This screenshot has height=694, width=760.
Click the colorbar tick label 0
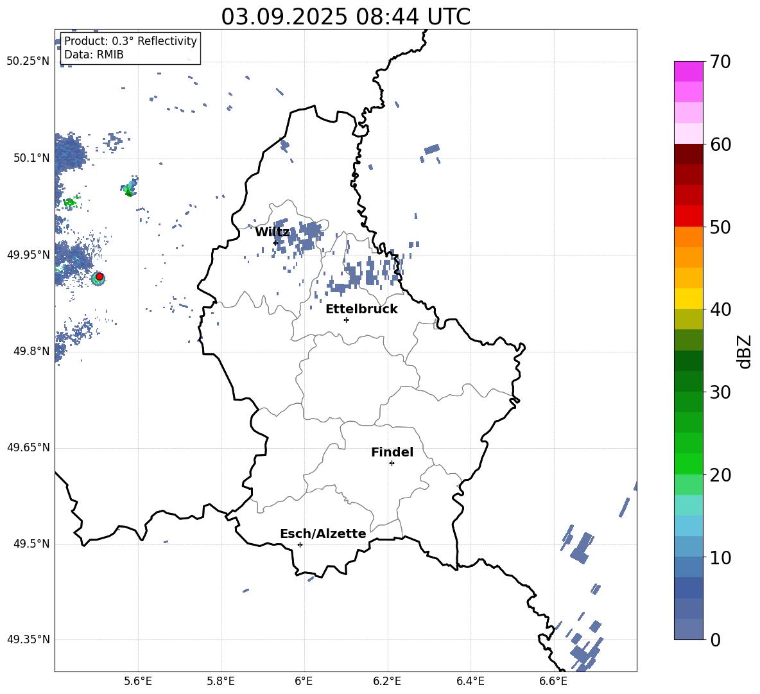coord(715,639)
